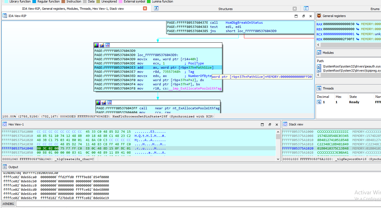Screen dimensions: 381x208
Task: Click status bar HsmFltProcessSetPinState+29F text
Action: click(x=140, y=116)
